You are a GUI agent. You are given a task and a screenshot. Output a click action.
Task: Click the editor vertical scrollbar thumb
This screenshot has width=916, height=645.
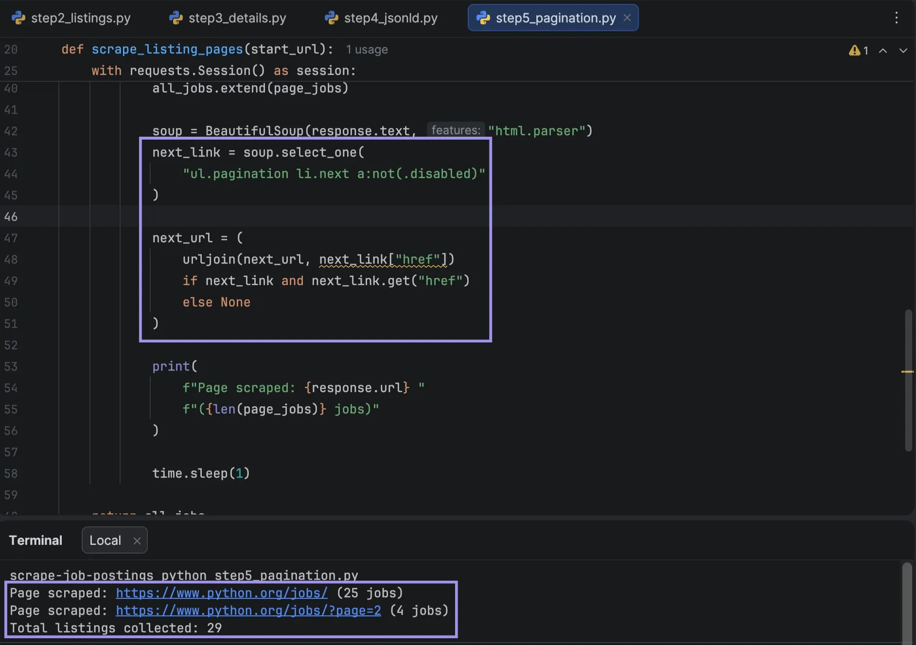click(908, 380)
